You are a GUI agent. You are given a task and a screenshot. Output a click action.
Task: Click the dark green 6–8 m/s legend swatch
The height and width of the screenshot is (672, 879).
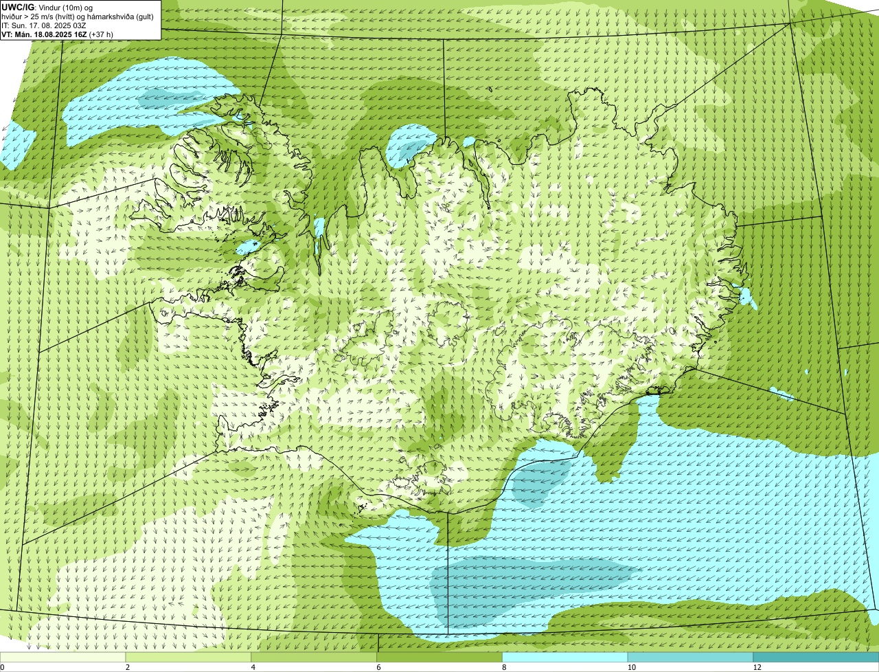(x=440, y=658)
